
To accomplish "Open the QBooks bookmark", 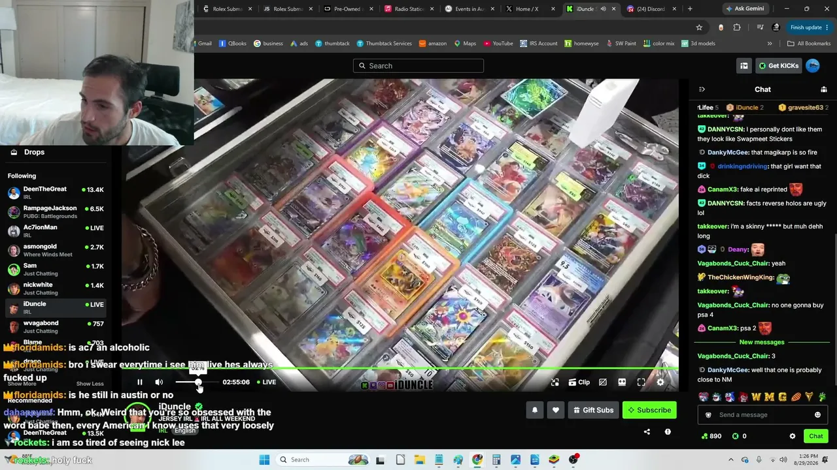I will [x=233, y=44].
